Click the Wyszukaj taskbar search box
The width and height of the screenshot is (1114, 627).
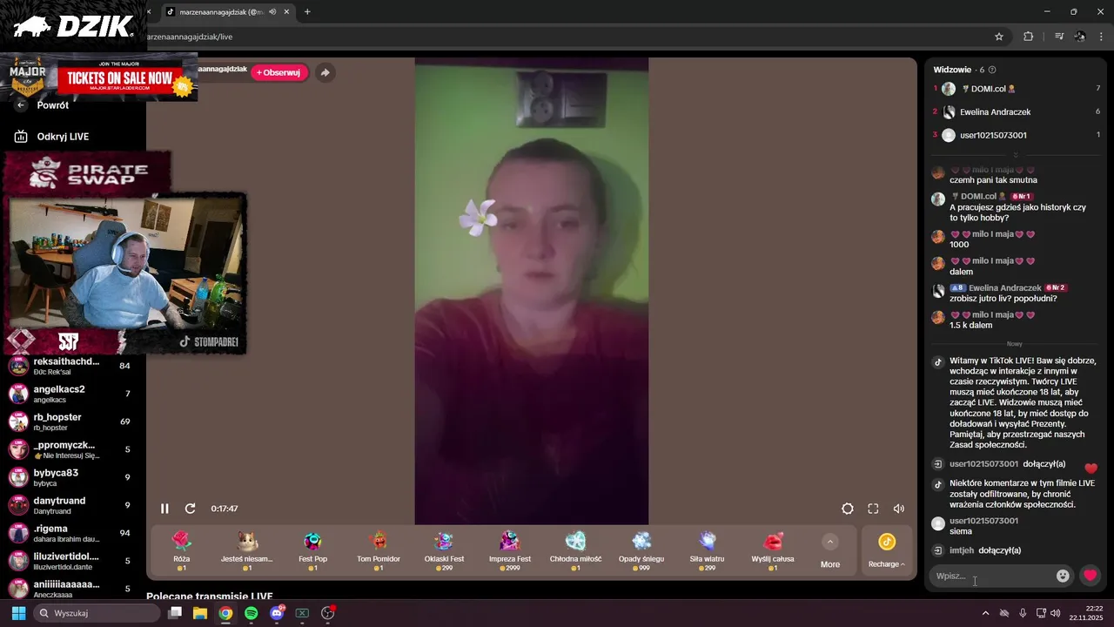[97, 613]
